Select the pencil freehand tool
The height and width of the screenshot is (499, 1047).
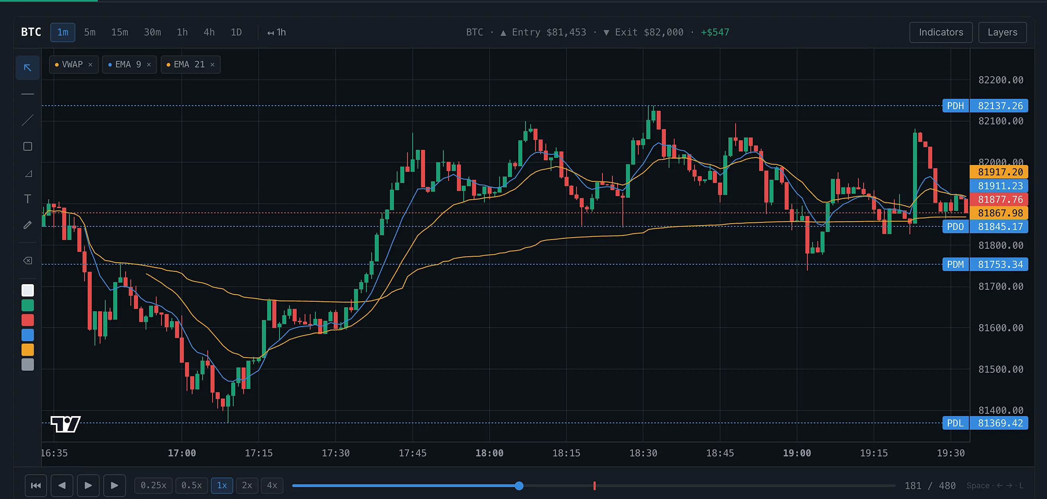click(28, 225)
